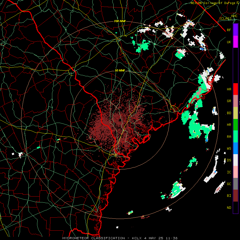
Task: Click the RF legend label
Action: [229, 30]
